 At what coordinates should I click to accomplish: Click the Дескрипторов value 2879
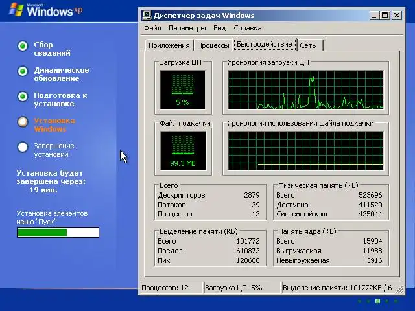(252, 195)
